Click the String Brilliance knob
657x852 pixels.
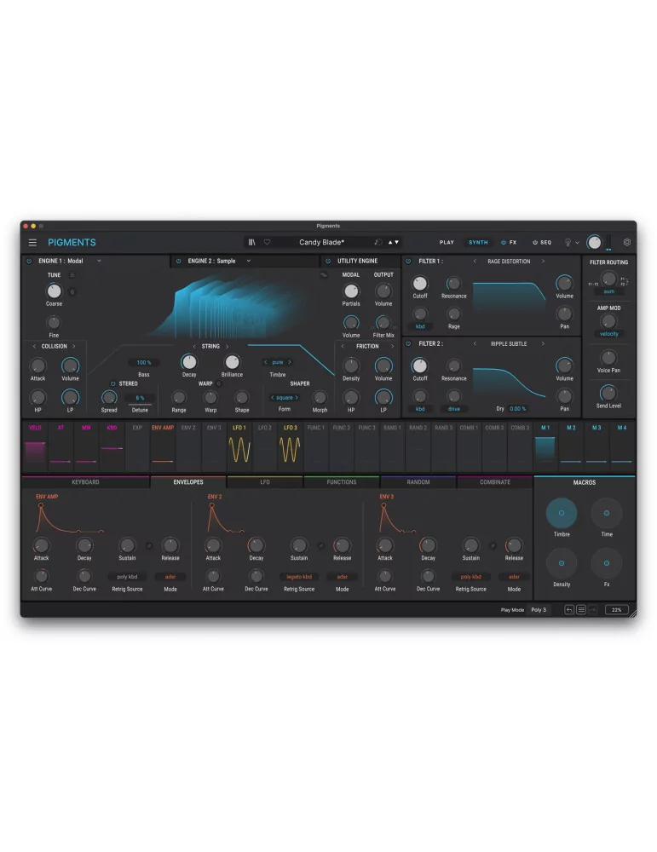pyautogui.click(x=232, y=362)
